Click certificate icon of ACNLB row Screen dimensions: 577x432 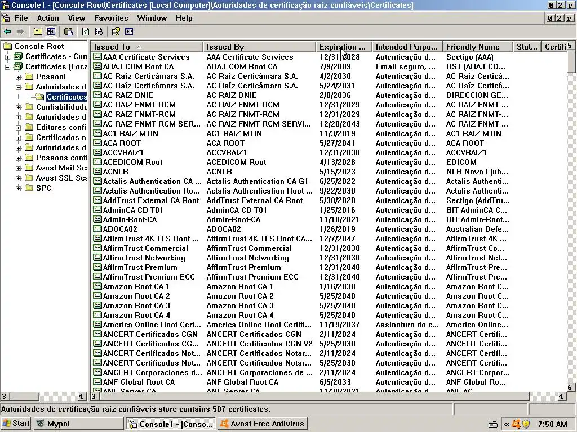(x=97, y=171)
